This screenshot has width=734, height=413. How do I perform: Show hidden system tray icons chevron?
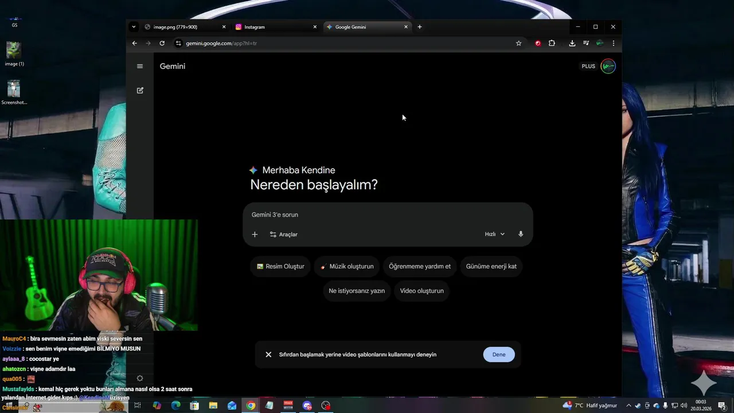click(628, 406)
